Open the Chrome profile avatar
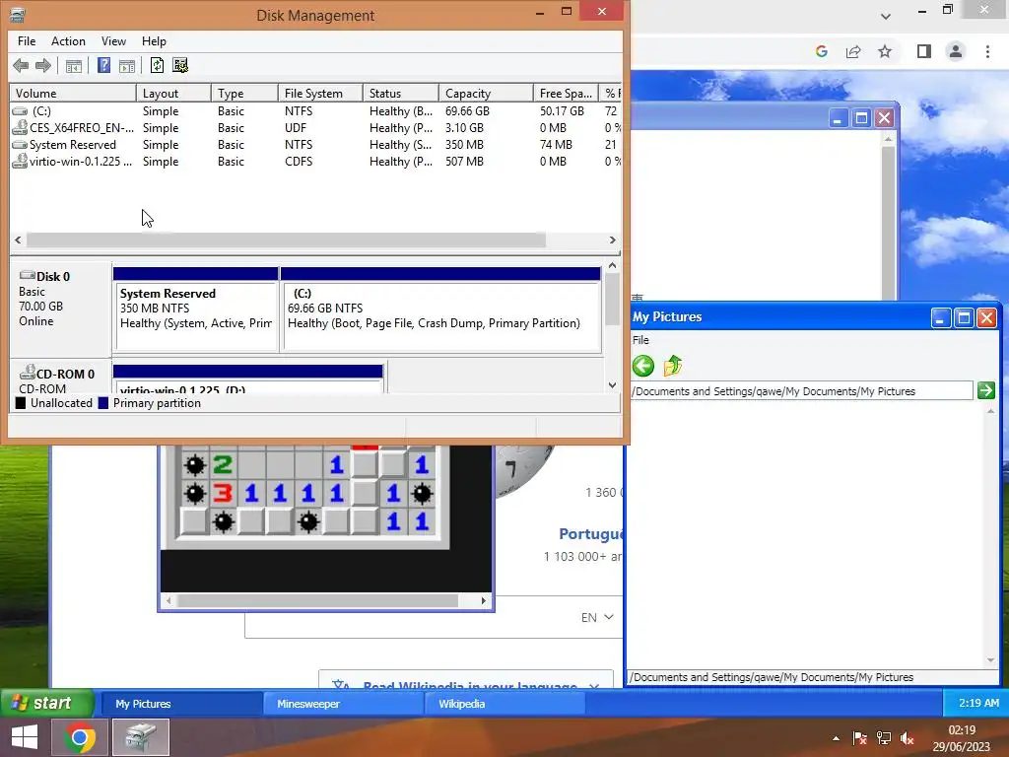This screenshot has height=757, width=1009. [956, 51]
